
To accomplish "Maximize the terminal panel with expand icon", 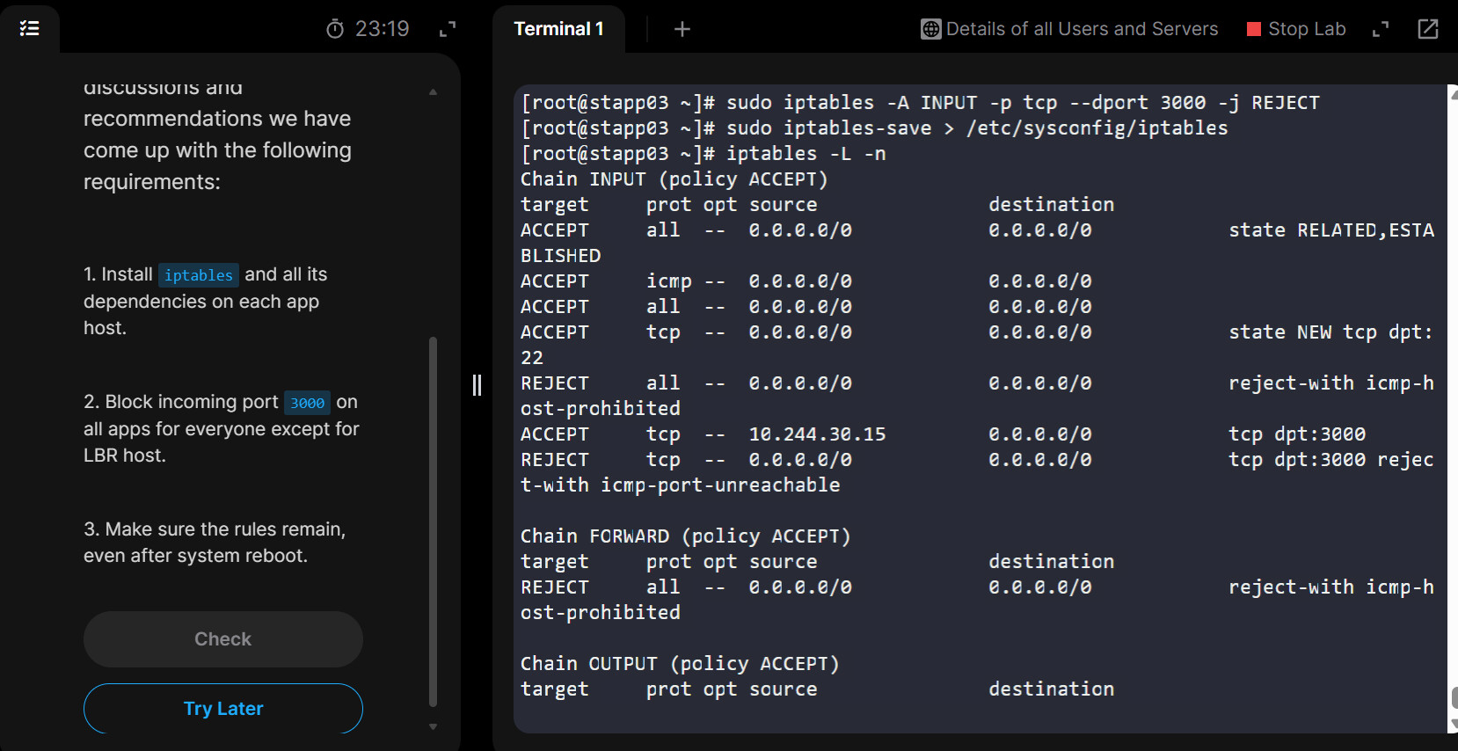I will click(x=1381, y=29).
